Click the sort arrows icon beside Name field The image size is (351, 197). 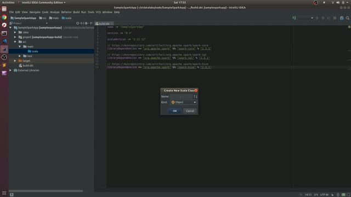pos(195,96)
